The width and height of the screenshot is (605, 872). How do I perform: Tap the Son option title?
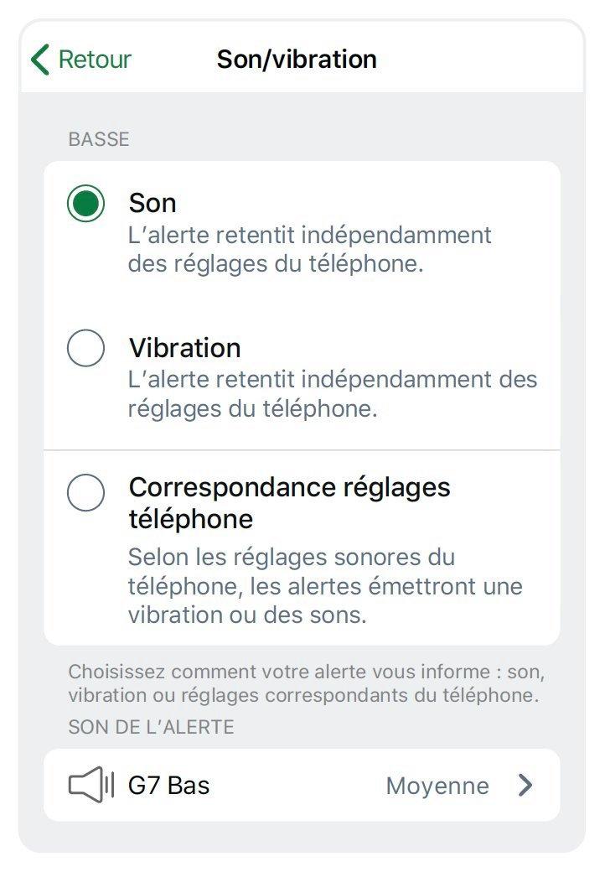(153, 203)
